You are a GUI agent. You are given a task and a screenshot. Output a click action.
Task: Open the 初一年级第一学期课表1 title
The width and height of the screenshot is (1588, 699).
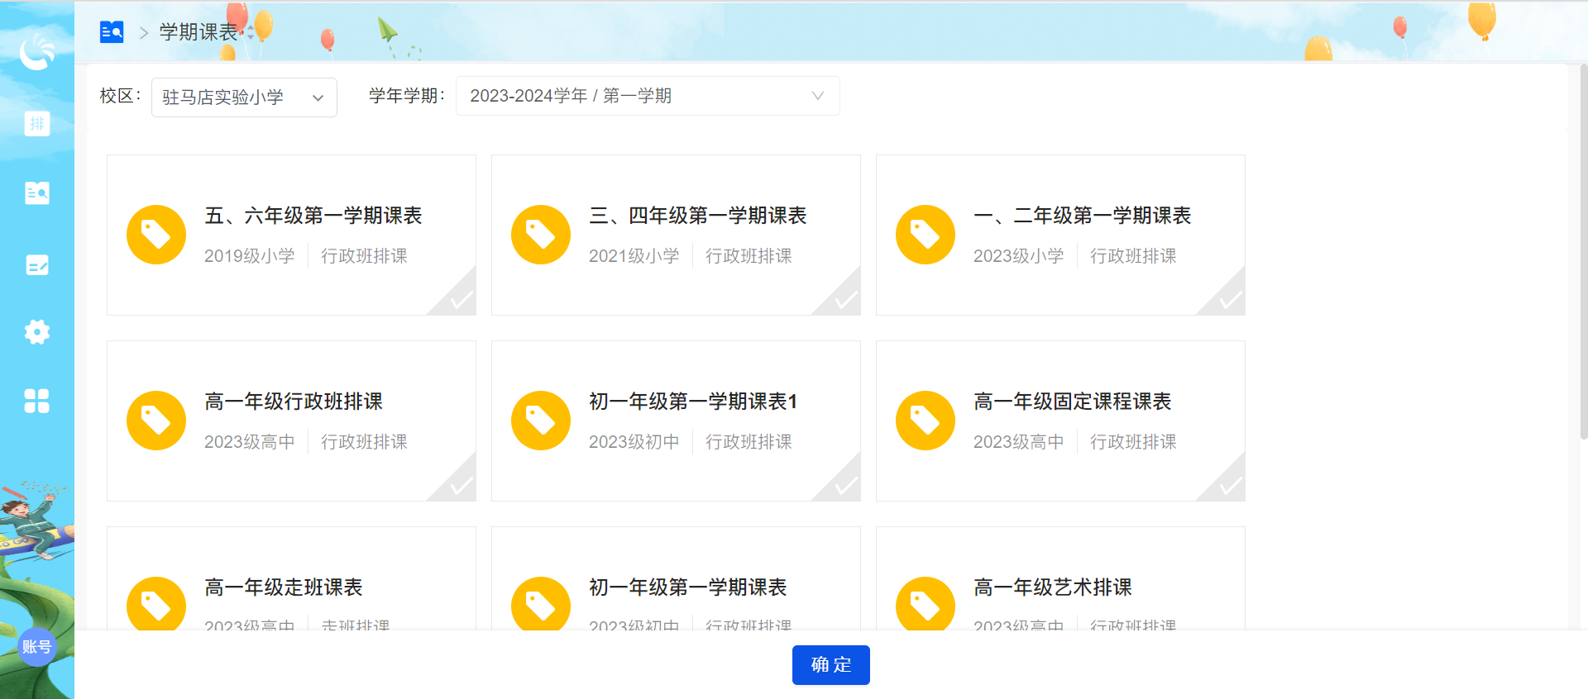pos(692,402)
